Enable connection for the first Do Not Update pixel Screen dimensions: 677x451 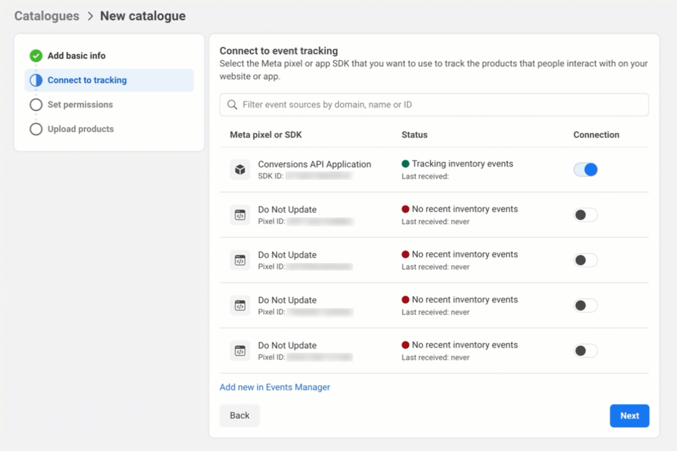click(x=585, y=214)
